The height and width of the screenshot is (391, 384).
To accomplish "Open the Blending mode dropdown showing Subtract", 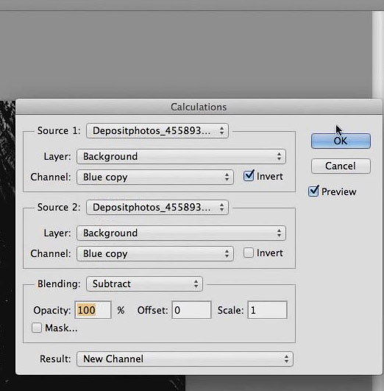I will coord(144,283).
